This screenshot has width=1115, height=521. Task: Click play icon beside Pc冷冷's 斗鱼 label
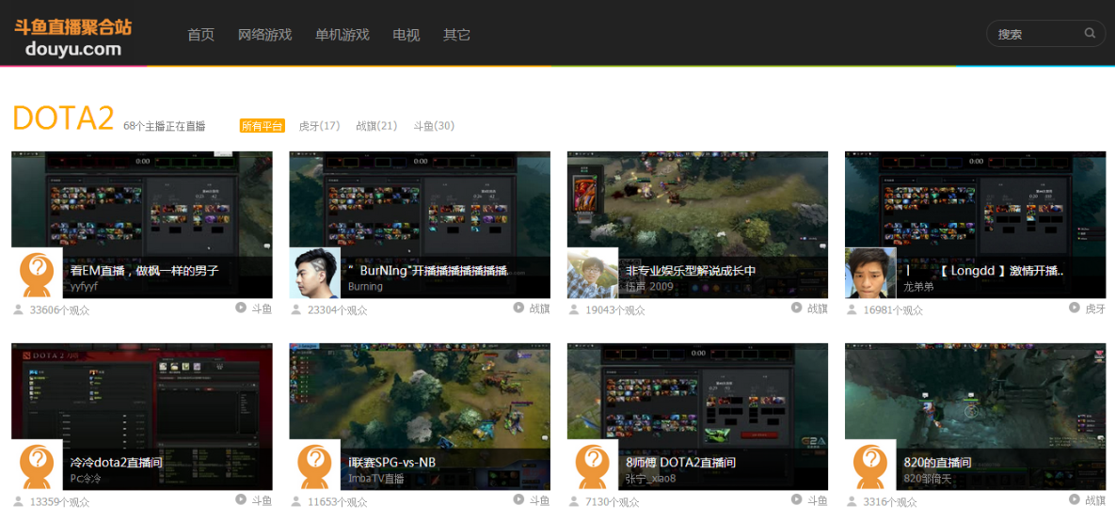[241, 499]
